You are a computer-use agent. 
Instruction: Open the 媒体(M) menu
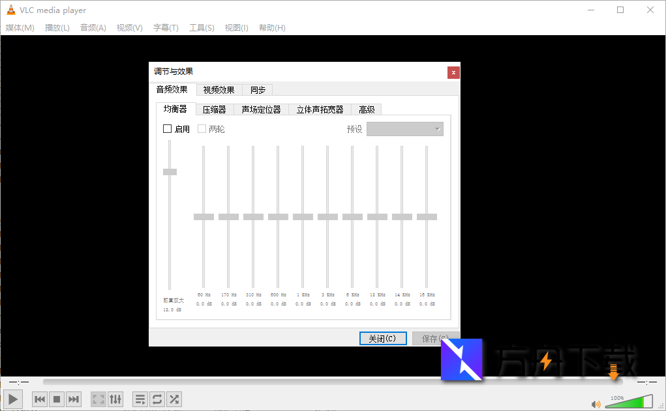click(x=20, y=27)
